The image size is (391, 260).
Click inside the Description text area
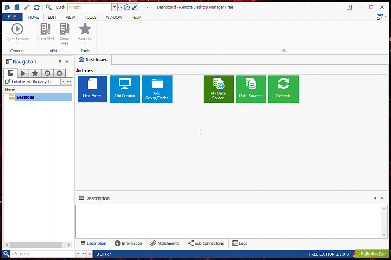[228, 221]
